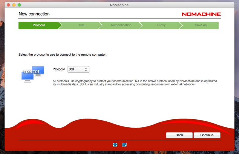Jump to the Save as step
The image size is (239, 154).
[200, 25]
